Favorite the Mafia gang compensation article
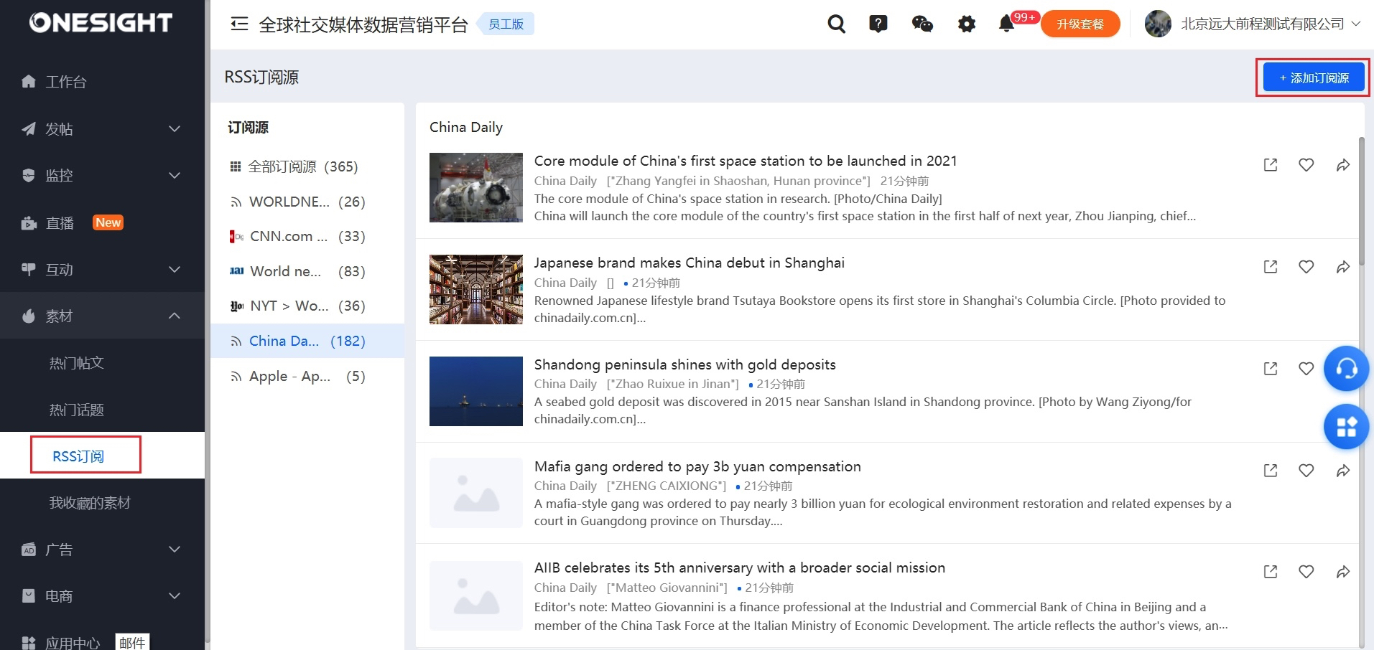 [1306, 471]
